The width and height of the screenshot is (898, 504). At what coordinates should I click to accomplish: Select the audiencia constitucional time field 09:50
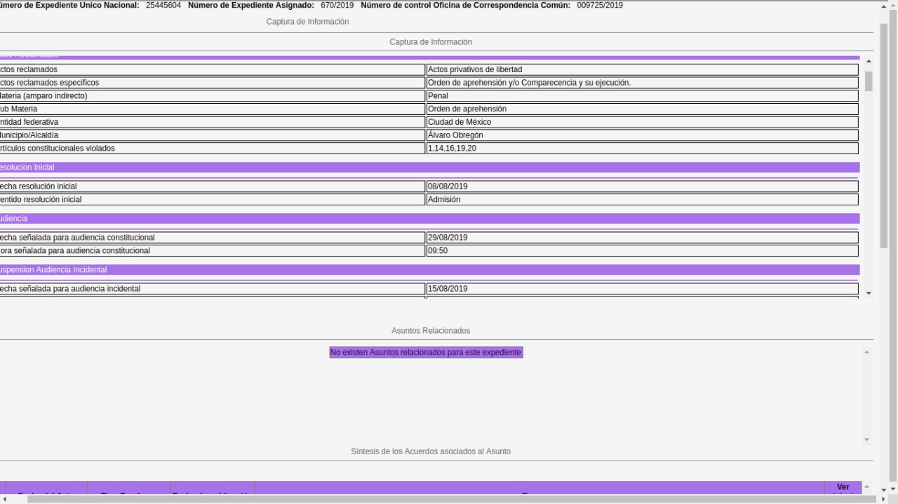click(x=642, y=250)
